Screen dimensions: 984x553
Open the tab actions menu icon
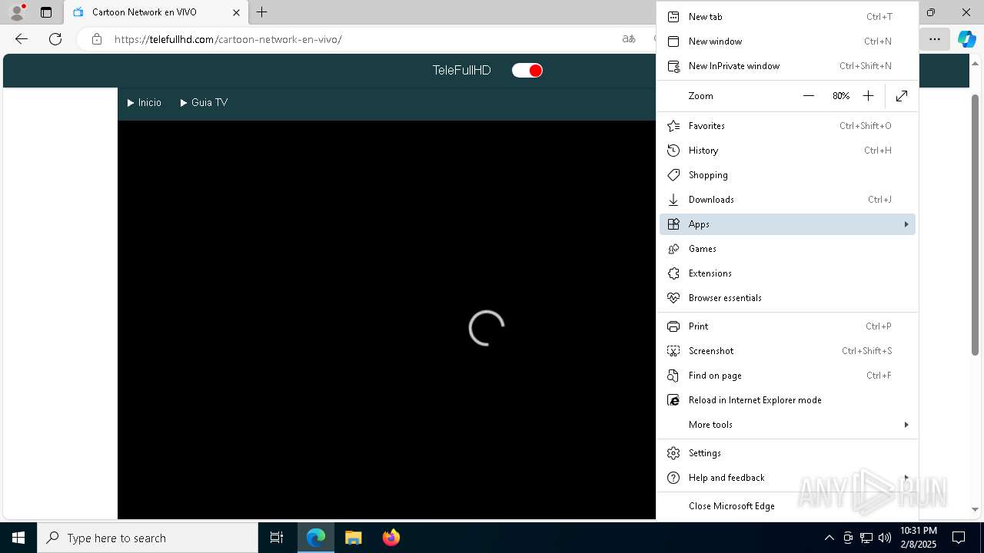click(x=46, y=12)
